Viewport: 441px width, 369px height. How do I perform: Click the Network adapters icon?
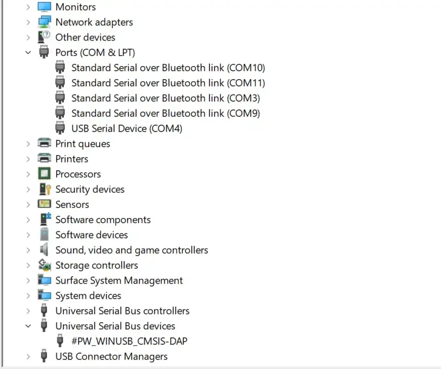(44, 22)
